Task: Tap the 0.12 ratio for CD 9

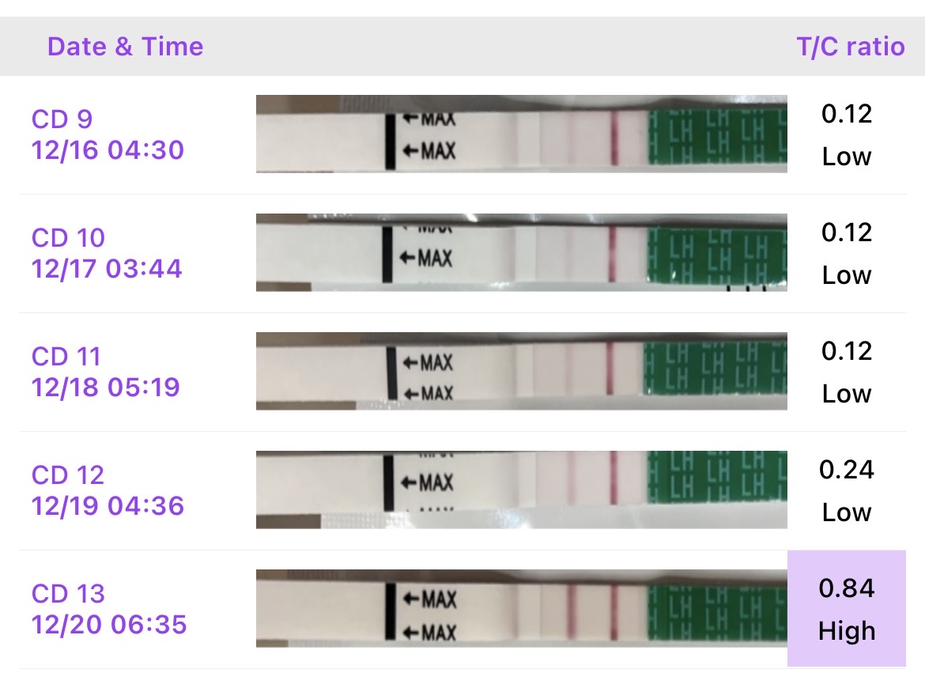Action: [847, 114]
